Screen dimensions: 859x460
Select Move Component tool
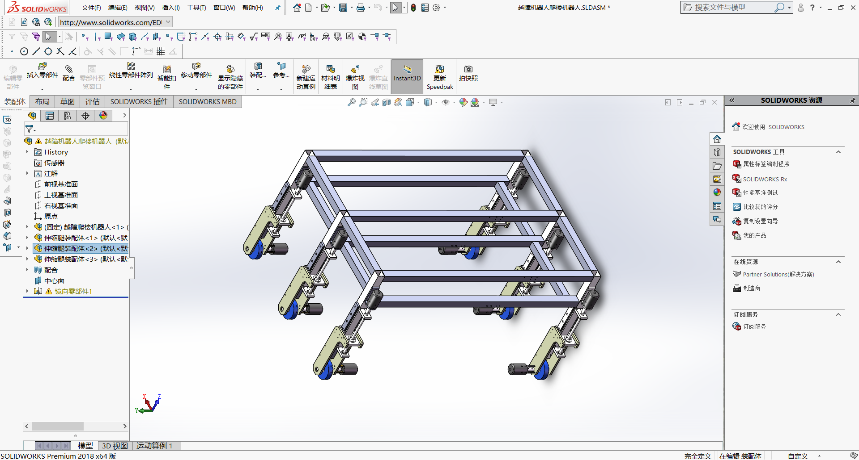point(196,71)
